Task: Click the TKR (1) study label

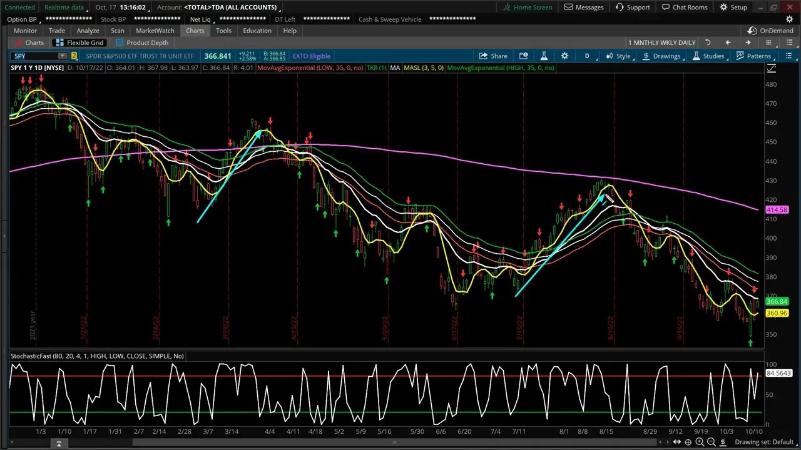Action: (x=376, y=67)
